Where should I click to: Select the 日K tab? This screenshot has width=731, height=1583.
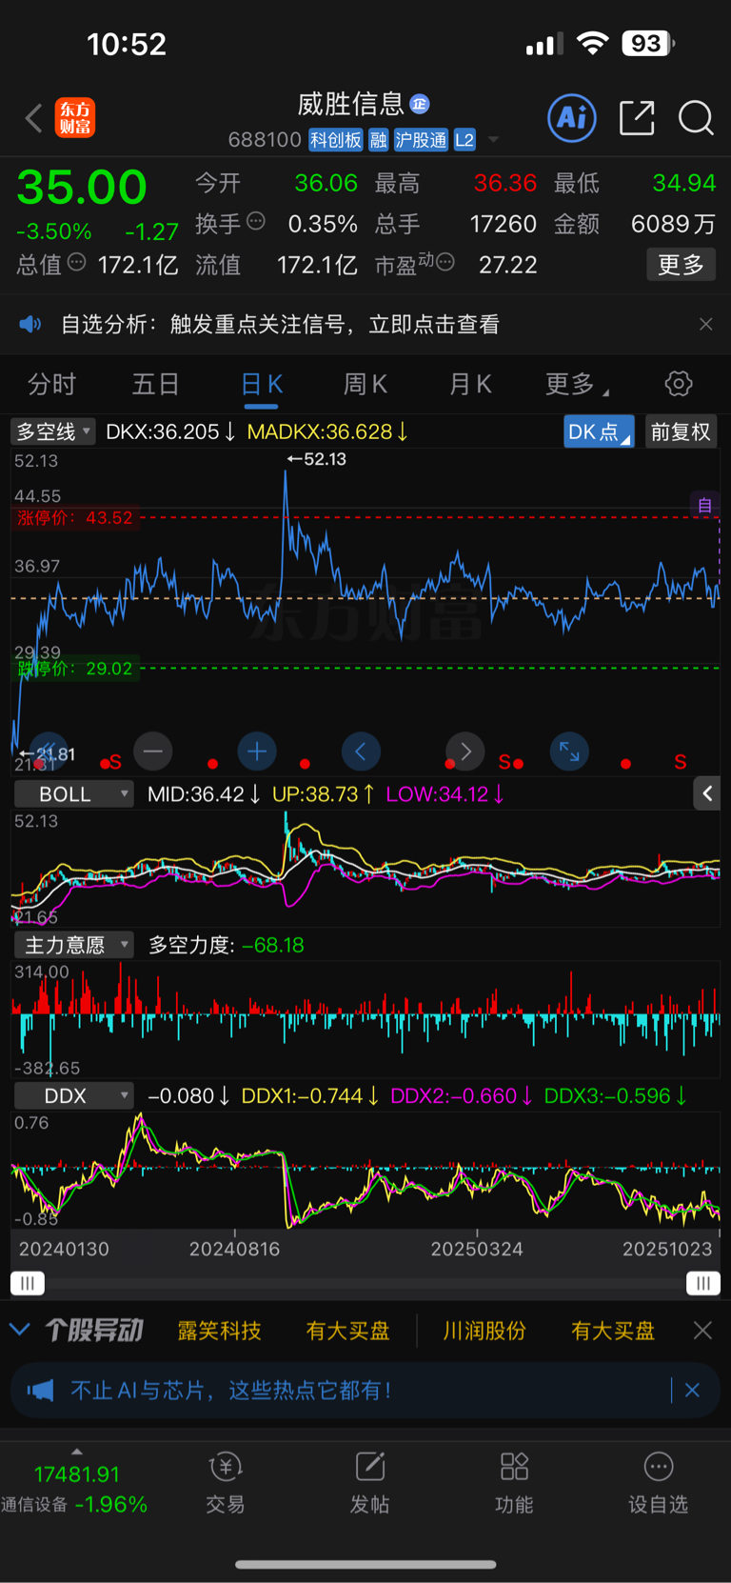pos(262,384)
